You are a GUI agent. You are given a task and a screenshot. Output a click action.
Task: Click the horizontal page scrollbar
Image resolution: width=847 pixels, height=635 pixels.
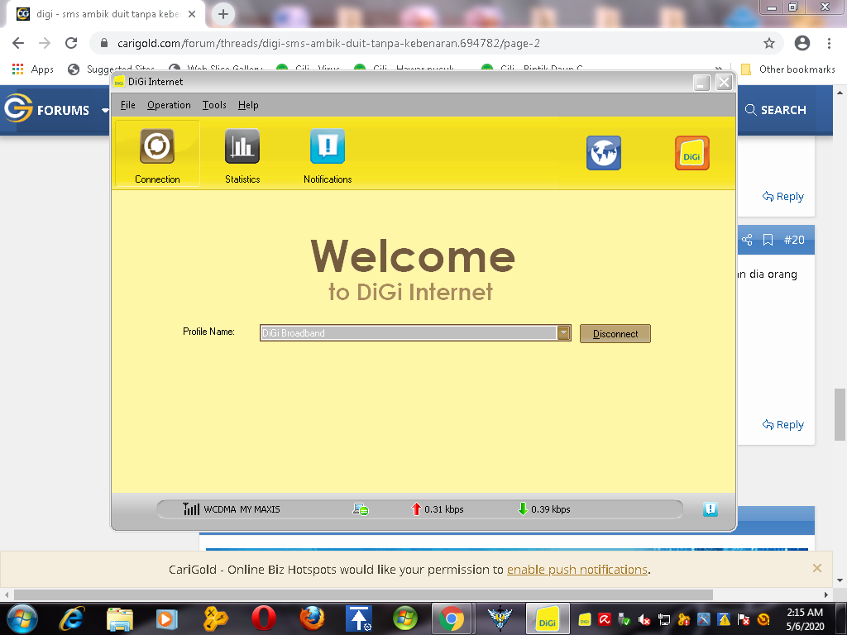[x=363, y=594]
